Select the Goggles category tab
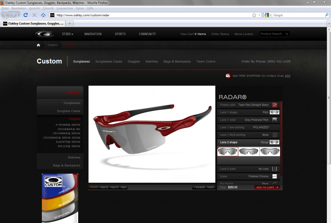Viewport: 331px width, 223px height. click(134, 62)
